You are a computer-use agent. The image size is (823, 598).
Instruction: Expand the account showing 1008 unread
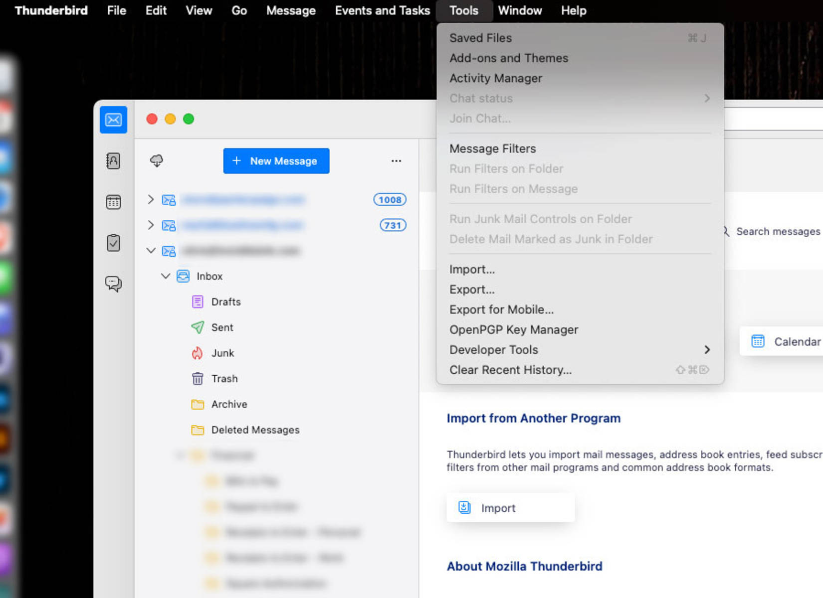coord(151,199)
